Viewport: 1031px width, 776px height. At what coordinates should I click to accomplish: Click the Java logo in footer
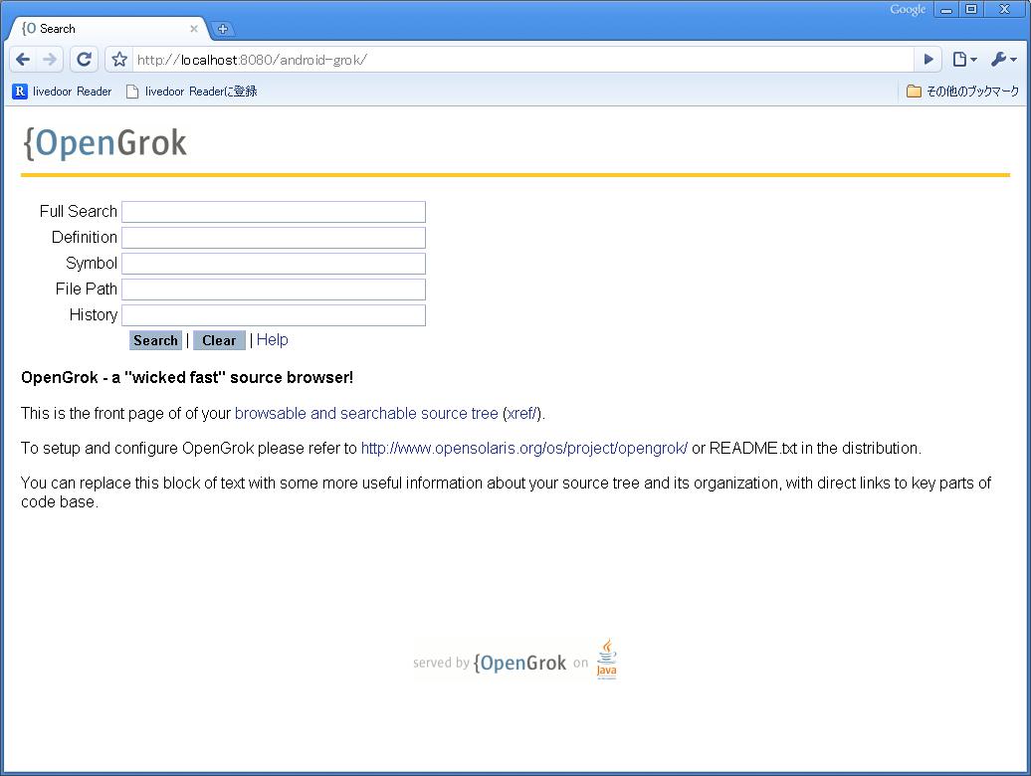(606, 659)
